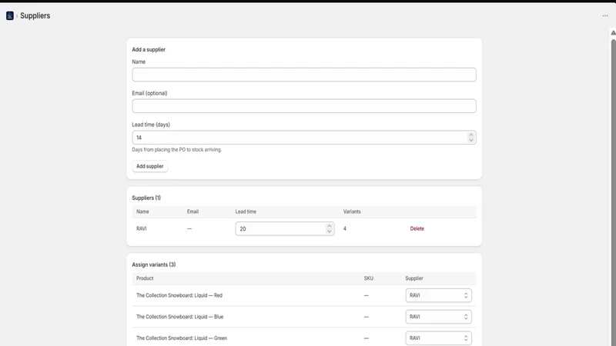Viewport: 616px width, 346px height.
Task: Click the scrollbar up arrow
Action: (x=613, y=32)
